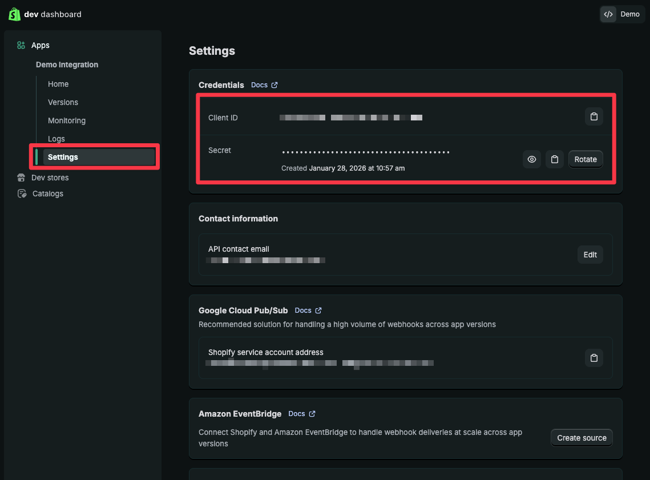Image resolution: width=650 pixels, height=480 pixels.
Task: Click the 'Contact information' heading
Action: (x=238, y=219)
